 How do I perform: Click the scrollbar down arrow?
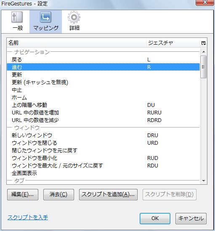204,181
